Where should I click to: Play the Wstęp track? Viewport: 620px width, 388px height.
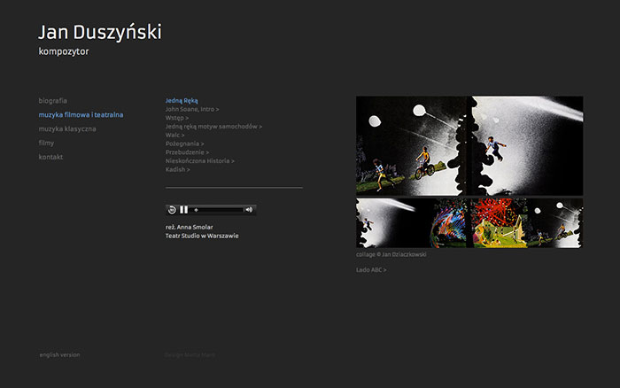click(x=177, y=118)
